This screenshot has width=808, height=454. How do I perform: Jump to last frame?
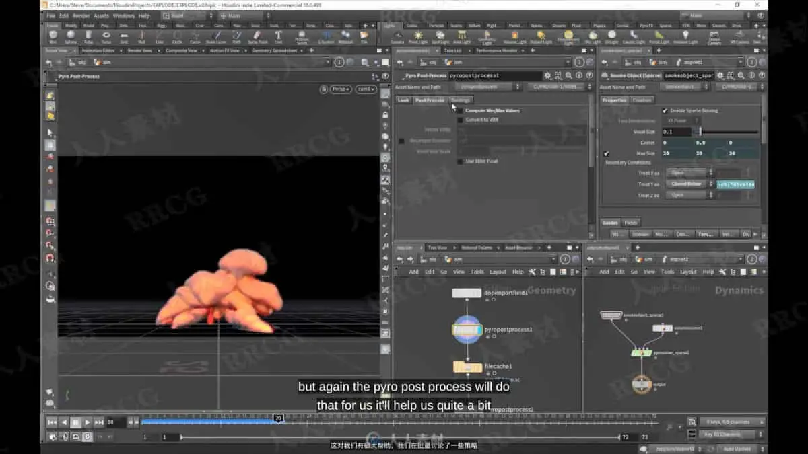point(99,422)
